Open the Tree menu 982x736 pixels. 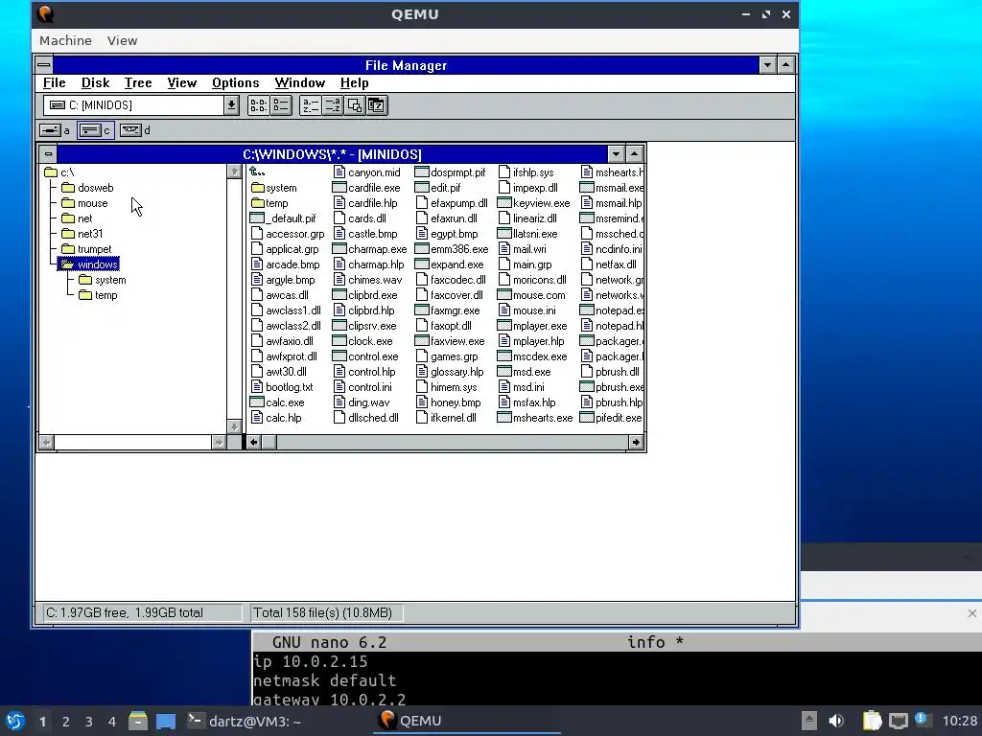(x=138, y=82)
